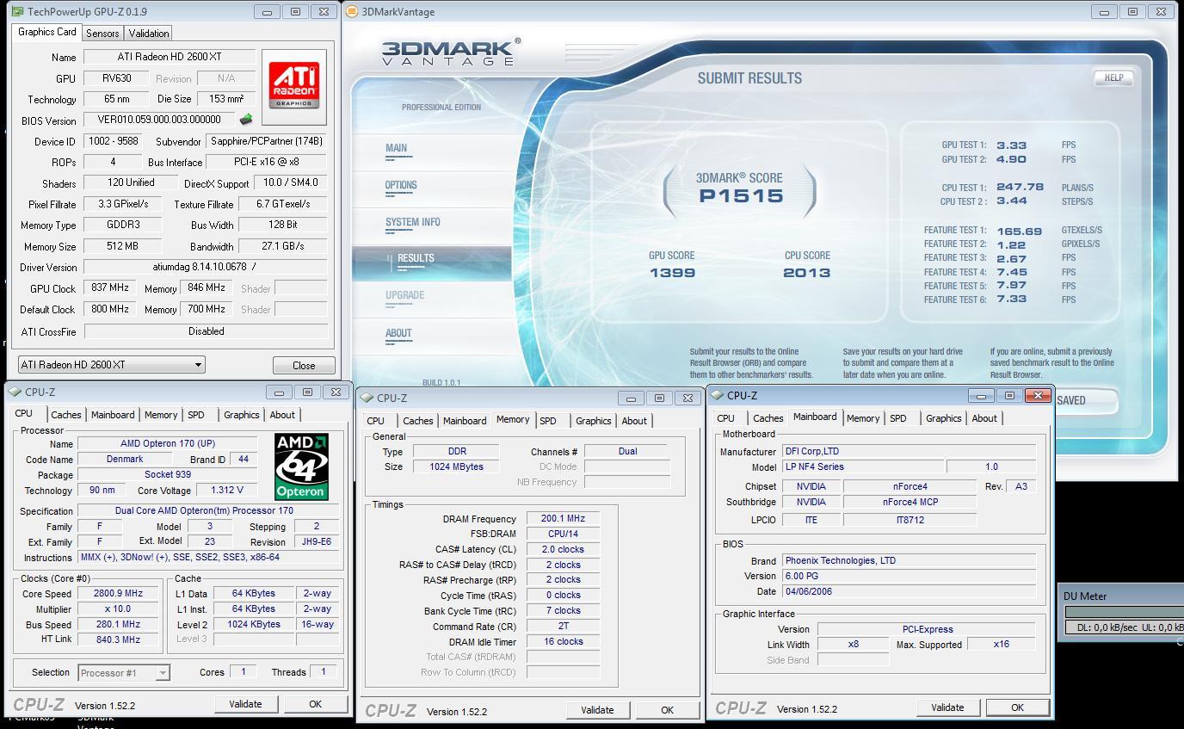Screen dimensions: 1184x729
Task: Click Validate in the CPU-Z memory window
Action: (x=597, y=710)
